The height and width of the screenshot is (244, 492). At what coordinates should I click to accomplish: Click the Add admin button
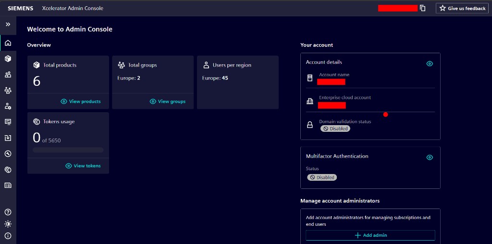[x=370, y=235]
